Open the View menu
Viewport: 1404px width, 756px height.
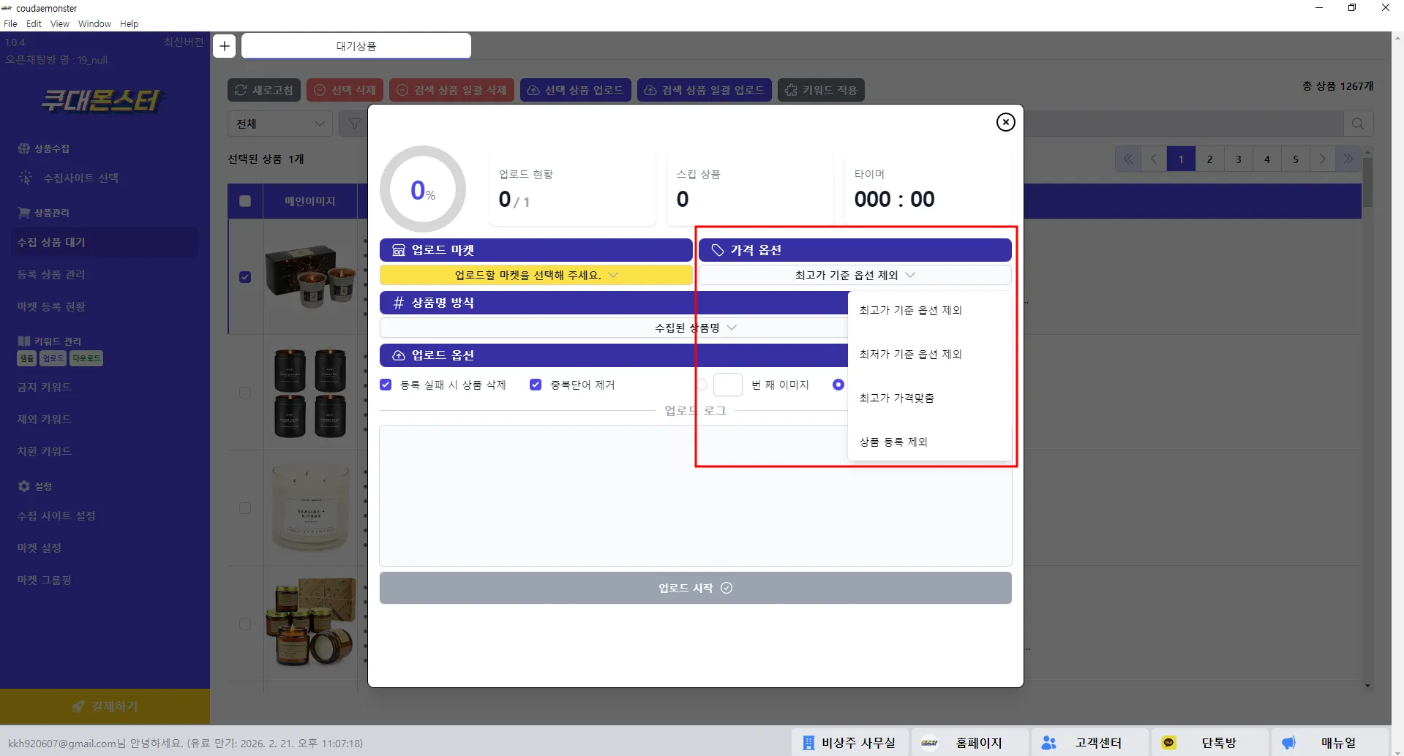pyautogui.click(x=59, y=24)
